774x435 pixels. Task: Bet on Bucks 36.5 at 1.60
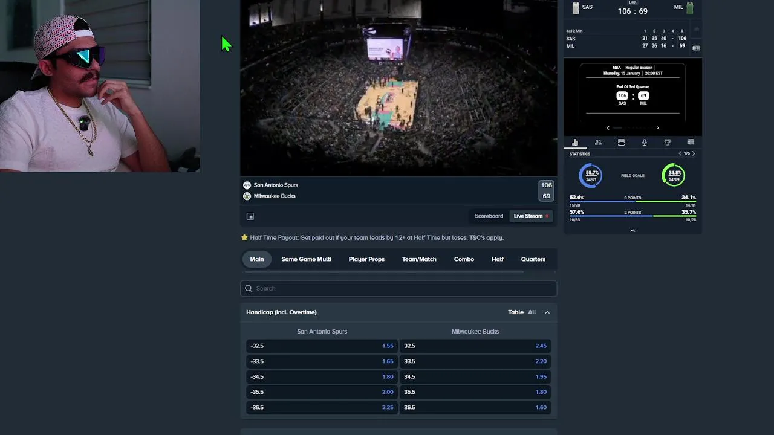tap(475, 407)
